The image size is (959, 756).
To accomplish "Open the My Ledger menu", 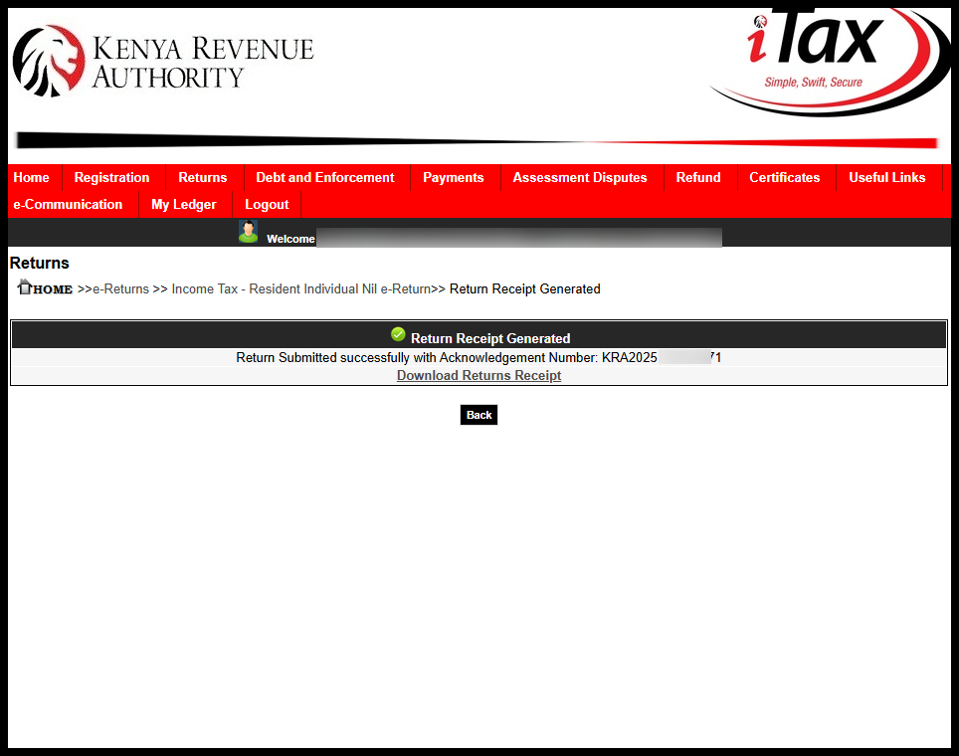I will 183,204.
